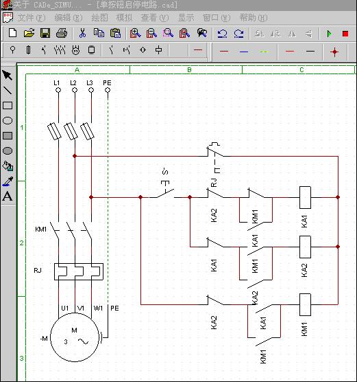Image resolution: width=357 pixels, height=382 pixels.
Task: Pick the hollow ellipse drawing tool
Action: pos(8,121)
